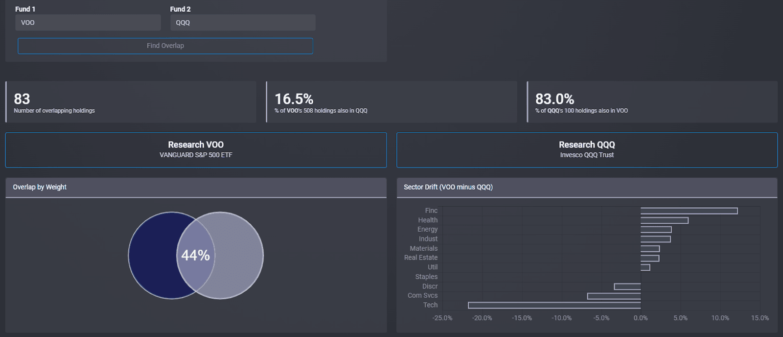Click the Materials axis label

tap(424, 248)
